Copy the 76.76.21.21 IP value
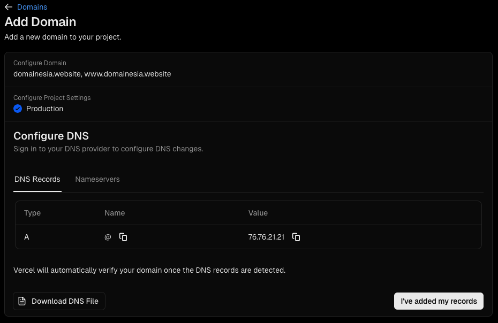Screen dimensions: 498x323 point(296,237)
